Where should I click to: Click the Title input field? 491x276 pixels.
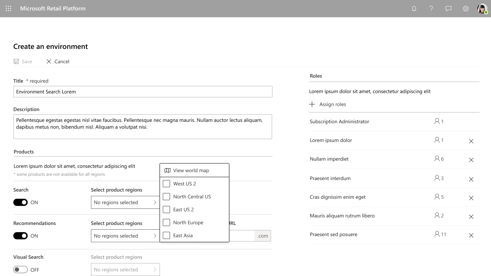click(x=143, y=92)
